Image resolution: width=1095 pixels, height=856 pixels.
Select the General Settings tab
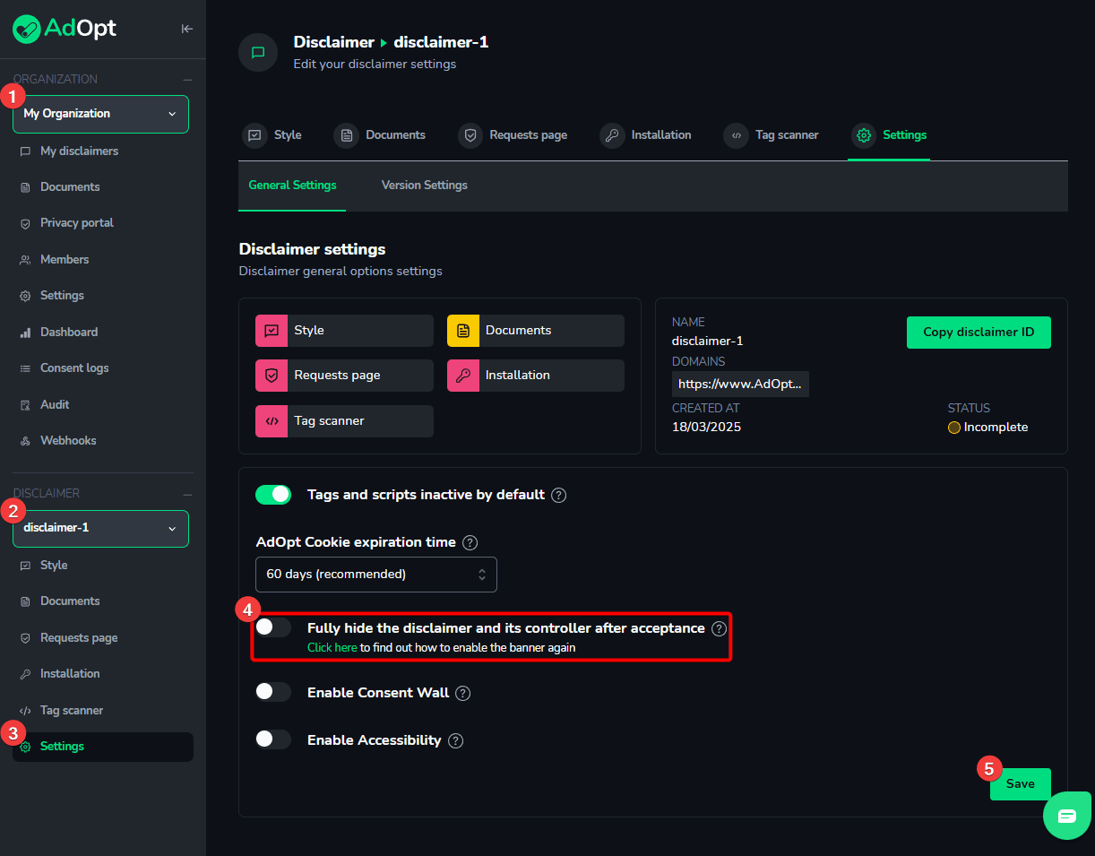point(292,186)
